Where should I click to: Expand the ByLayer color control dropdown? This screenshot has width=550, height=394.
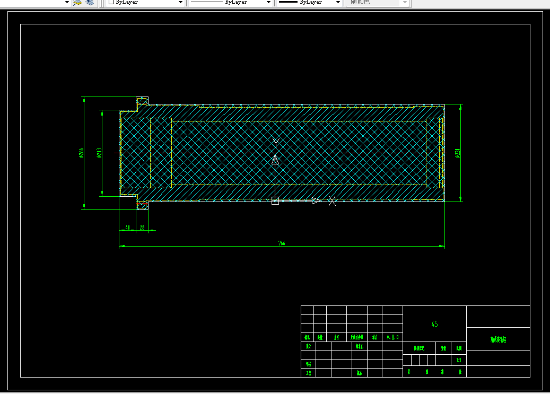[180, 2]
